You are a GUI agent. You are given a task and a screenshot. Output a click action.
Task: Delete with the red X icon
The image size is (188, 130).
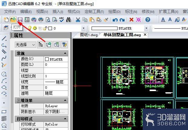click(x=131, y=20)
